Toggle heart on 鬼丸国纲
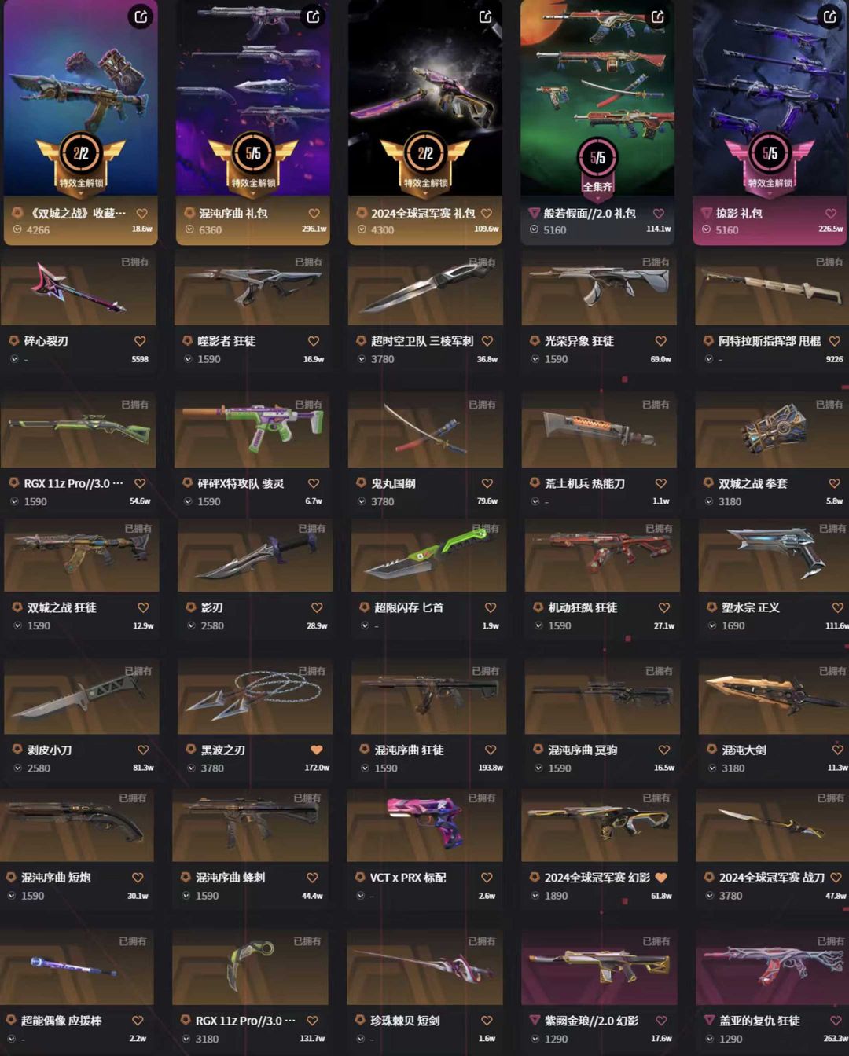This screenshot has width=849, height=1056. pos(487,483)
